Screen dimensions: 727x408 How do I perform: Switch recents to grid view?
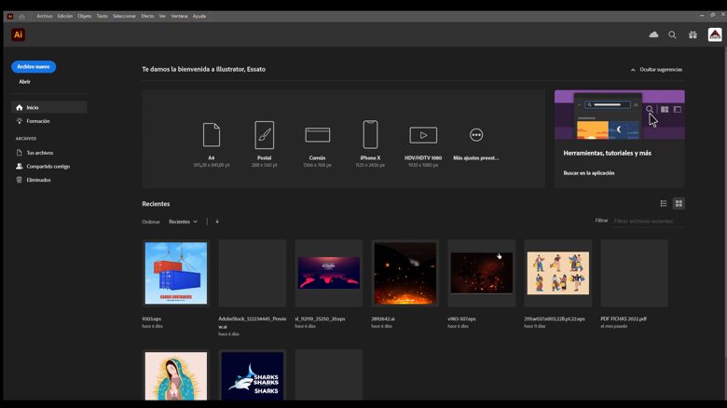click(x=679, y=203)
